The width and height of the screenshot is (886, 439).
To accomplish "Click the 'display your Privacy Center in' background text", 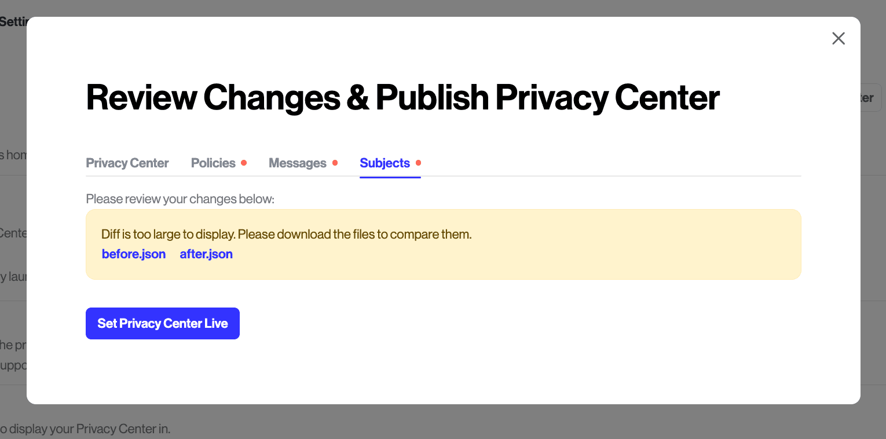I will point(87,429).
